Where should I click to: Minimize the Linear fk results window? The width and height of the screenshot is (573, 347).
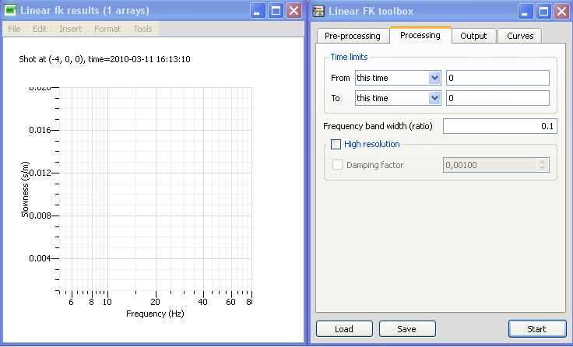click(258, 11)
